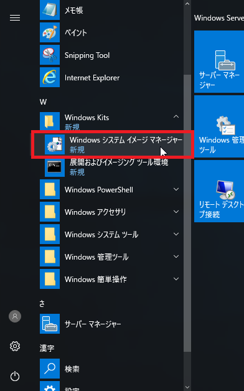Expand the Windows アクセサリ folder
The image size is (244, 391).
(x=176, y=212)
